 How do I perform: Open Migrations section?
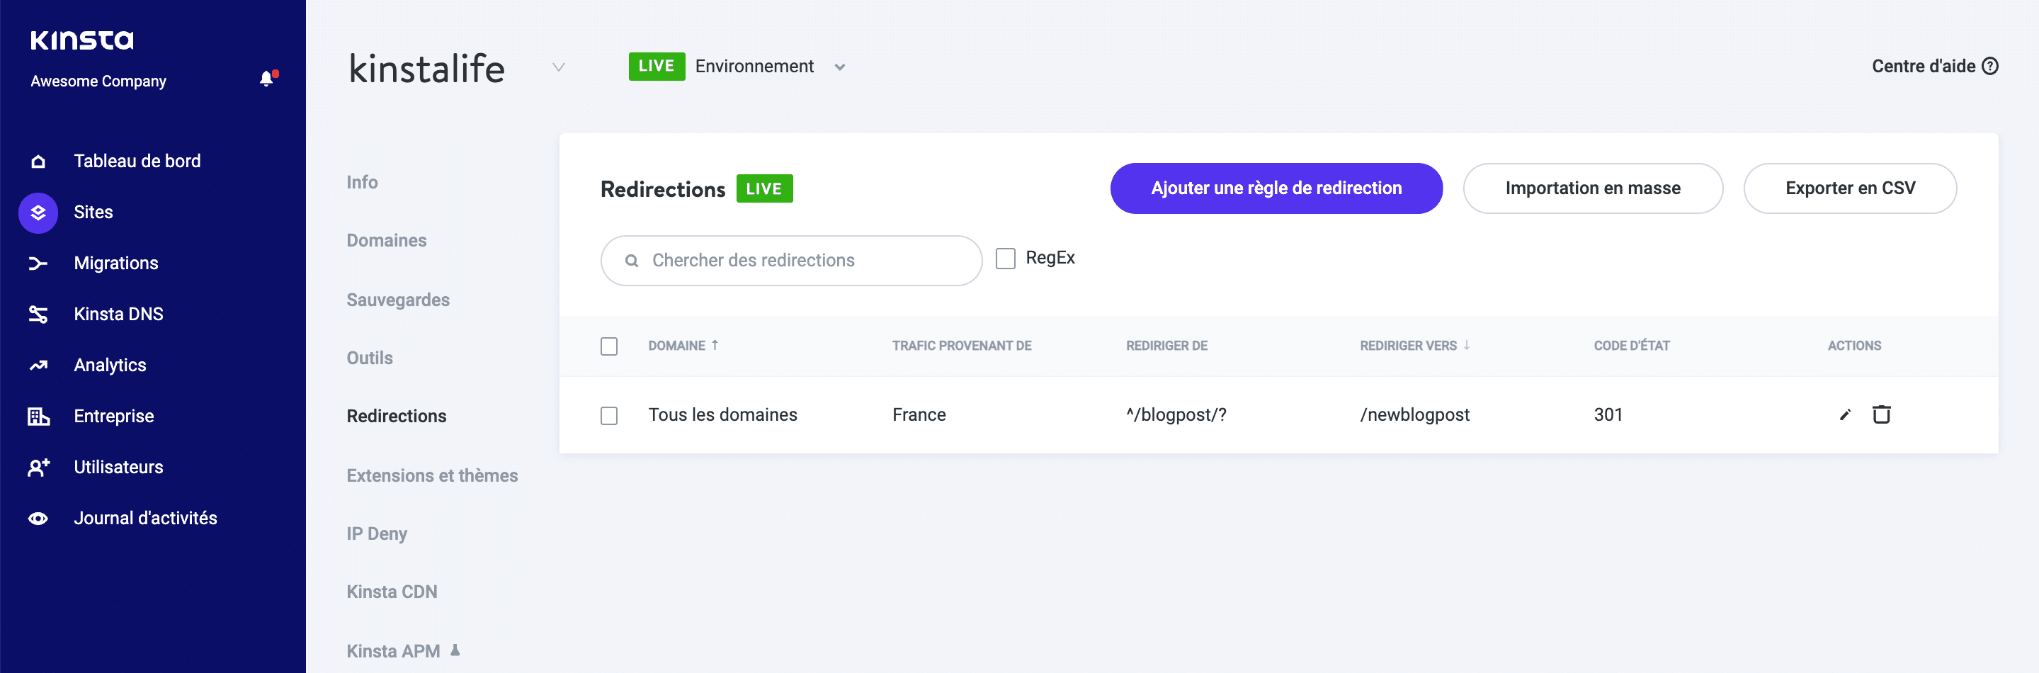point(115,264)
